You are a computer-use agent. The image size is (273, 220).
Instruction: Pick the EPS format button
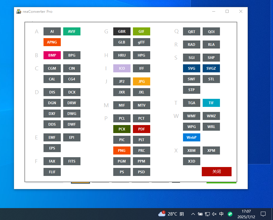[x=52, y=148]
